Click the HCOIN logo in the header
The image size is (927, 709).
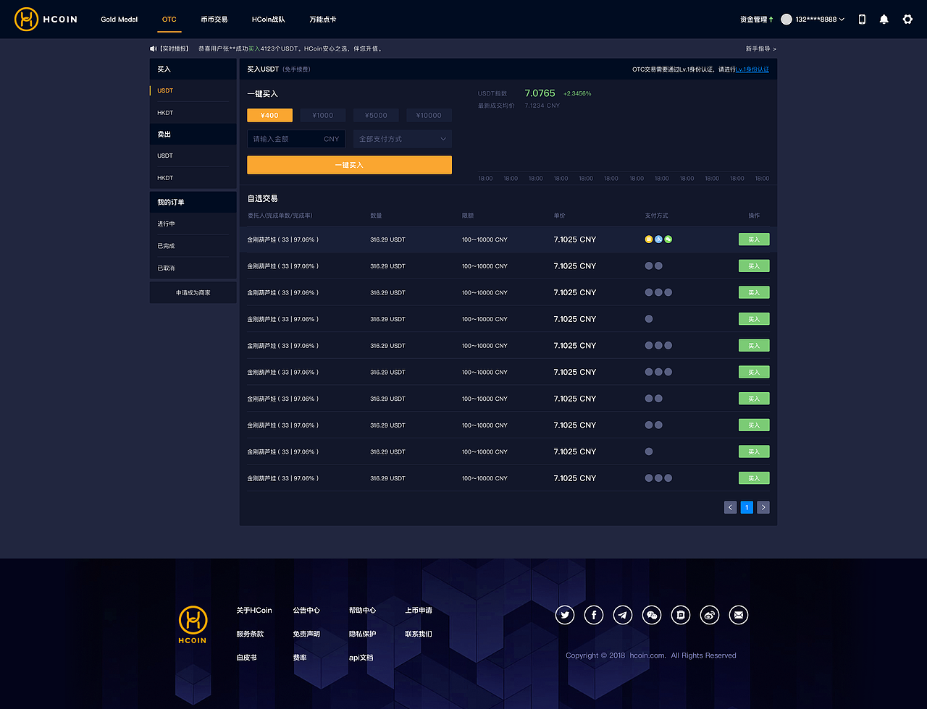tap(46, 20)
